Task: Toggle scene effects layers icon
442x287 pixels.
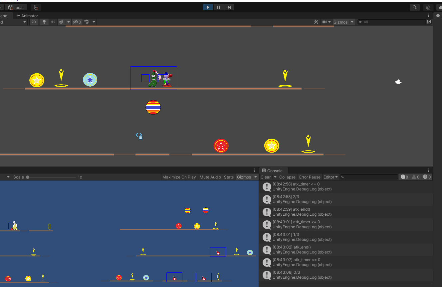Action: [x=61, y=22]
